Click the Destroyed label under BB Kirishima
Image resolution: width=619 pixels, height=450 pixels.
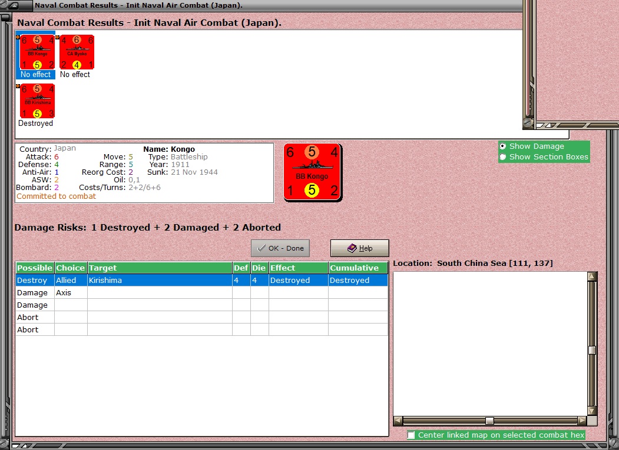coord(35,123)
